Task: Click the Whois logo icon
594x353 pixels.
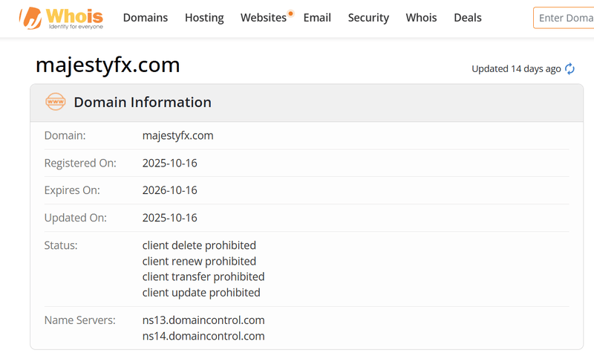Action: 30,18
